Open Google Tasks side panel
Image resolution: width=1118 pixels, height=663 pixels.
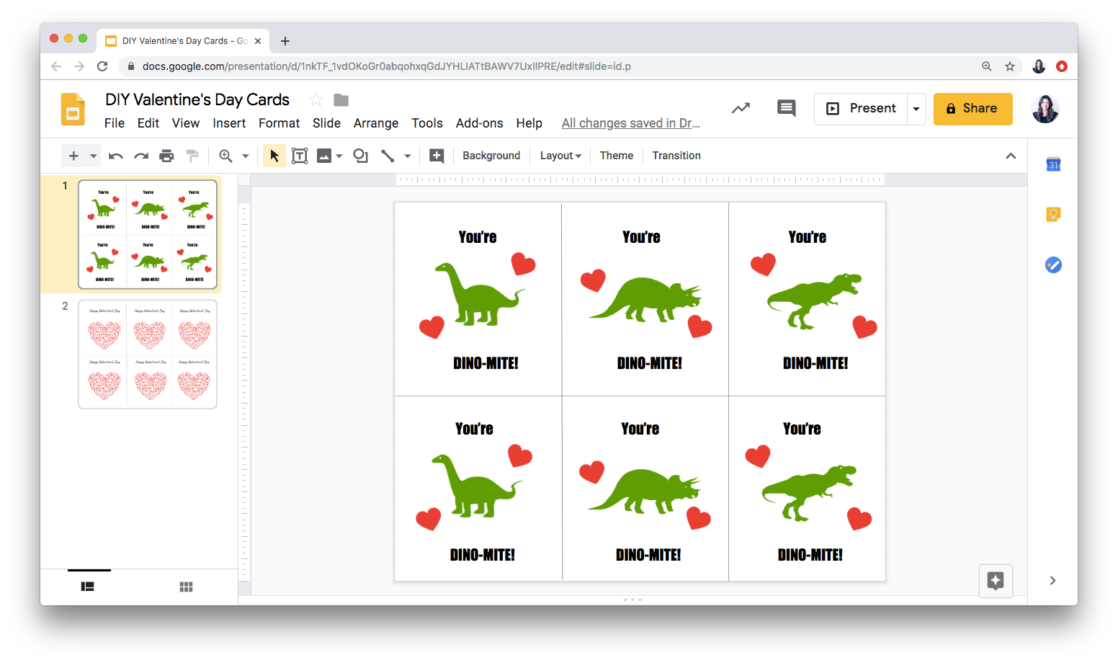point(1053,265)
